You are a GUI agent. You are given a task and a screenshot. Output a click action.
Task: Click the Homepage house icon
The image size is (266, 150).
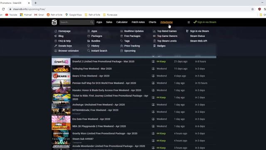tap(56, 31)
